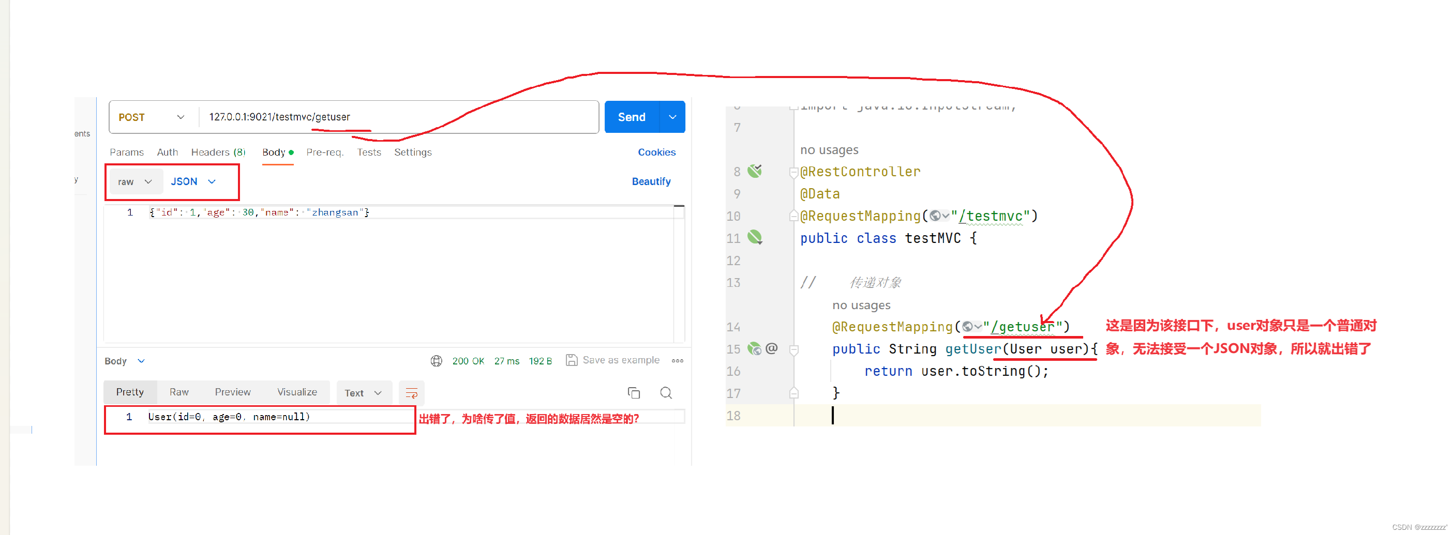Click the 200 OK status text
Image resolution: width=1455 pixels, height=535 pixels.
coord(468,361)
